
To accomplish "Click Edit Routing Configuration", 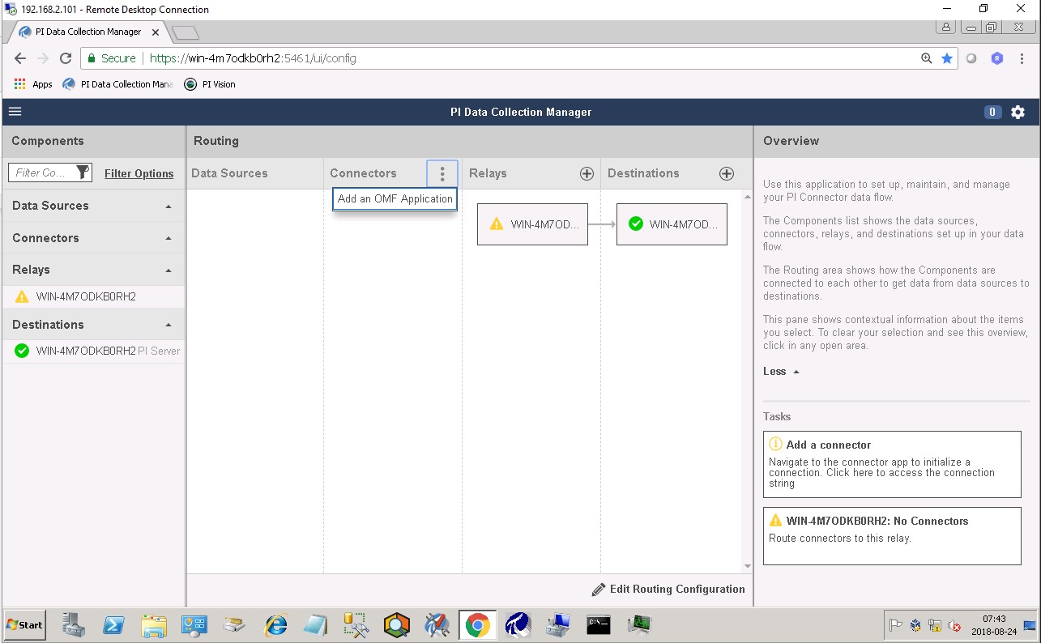I will pos(668,589).
